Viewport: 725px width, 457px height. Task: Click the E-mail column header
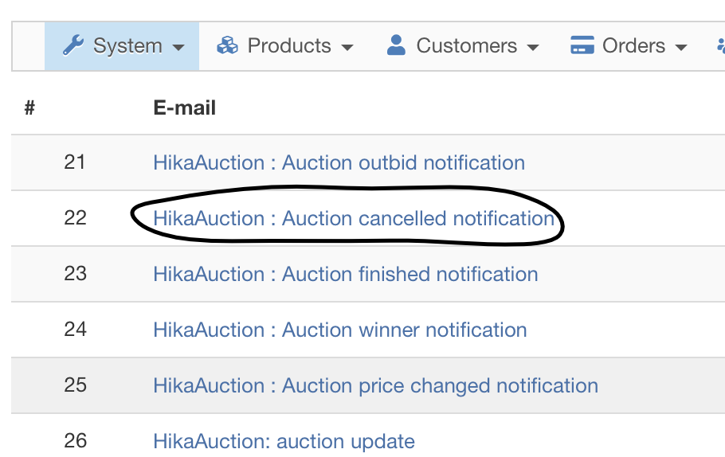click(184, 107)
